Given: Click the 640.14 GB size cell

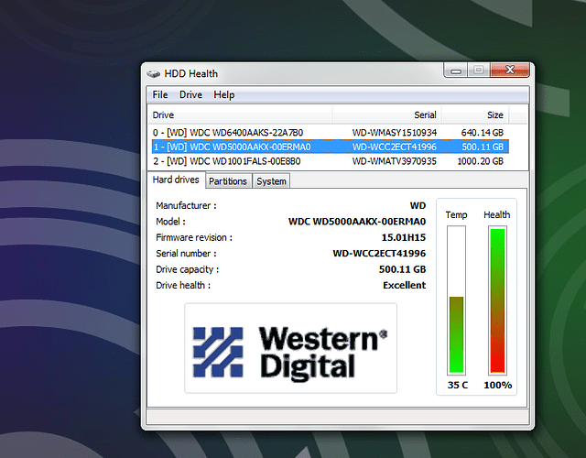Looking at the screenshot, I should pos(483,132).
